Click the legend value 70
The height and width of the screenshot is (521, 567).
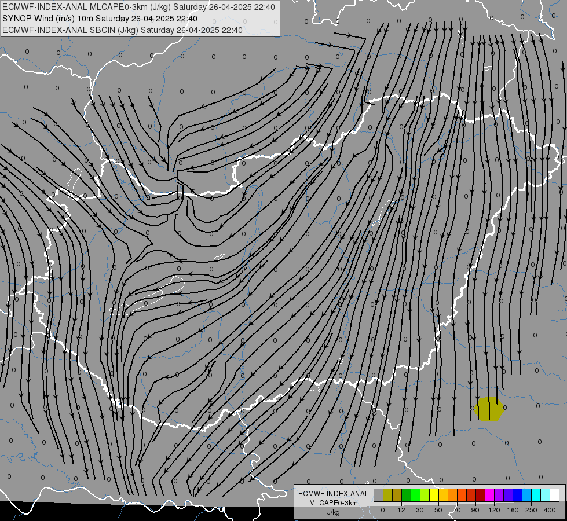tap(457, 510)
